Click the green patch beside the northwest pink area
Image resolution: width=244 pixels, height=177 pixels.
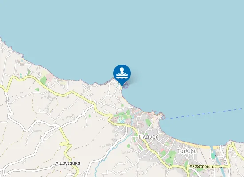click(x=43, y=81)
